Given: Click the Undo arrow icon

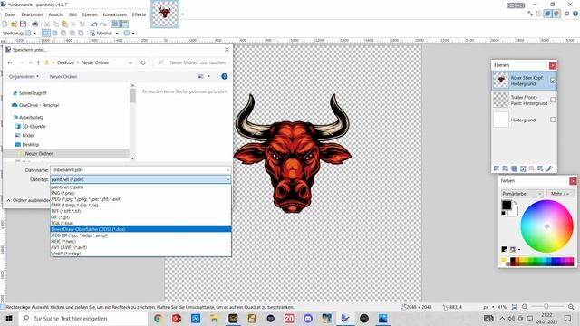Looking at the screenshot, I should (x=94, y=24).
